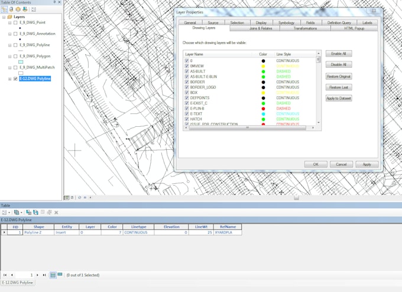Click Layers data frame folder icon
This screenshot has height=292, width=402.
coord(9,17)
